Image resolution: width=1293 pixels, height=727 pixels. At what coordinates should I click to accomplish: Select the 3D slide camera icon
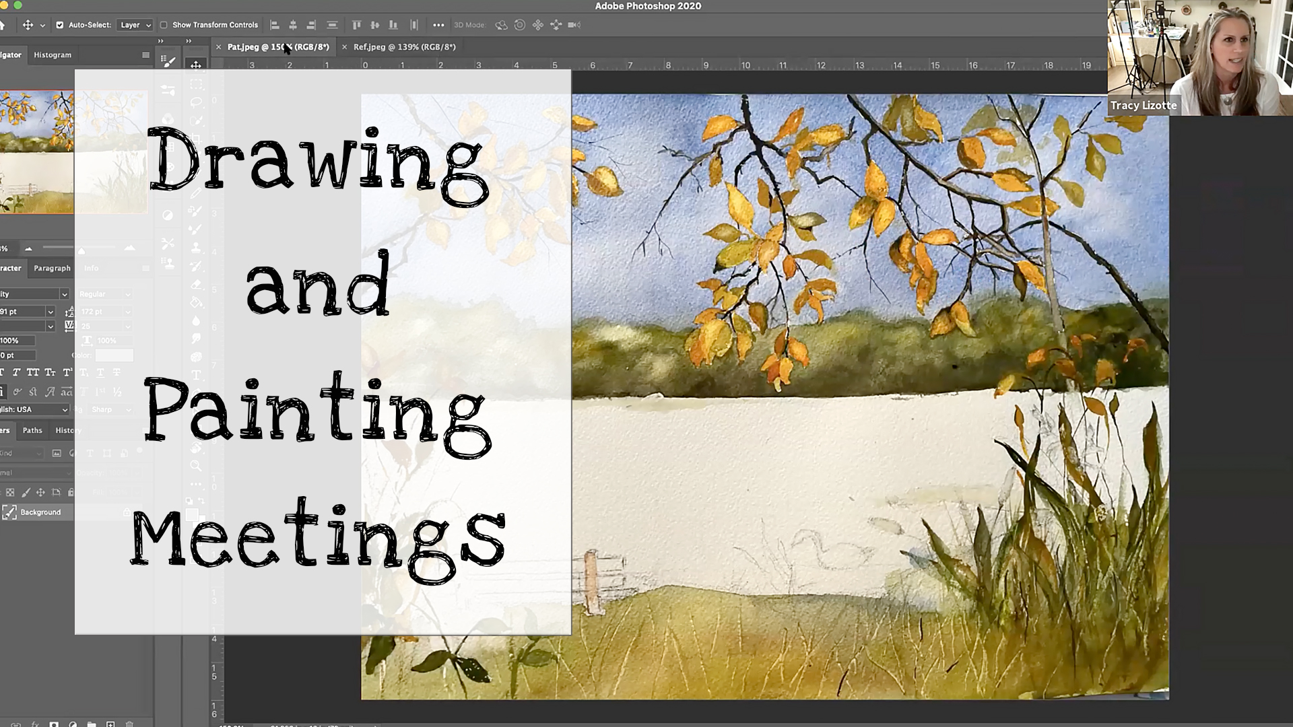(556, 25)
